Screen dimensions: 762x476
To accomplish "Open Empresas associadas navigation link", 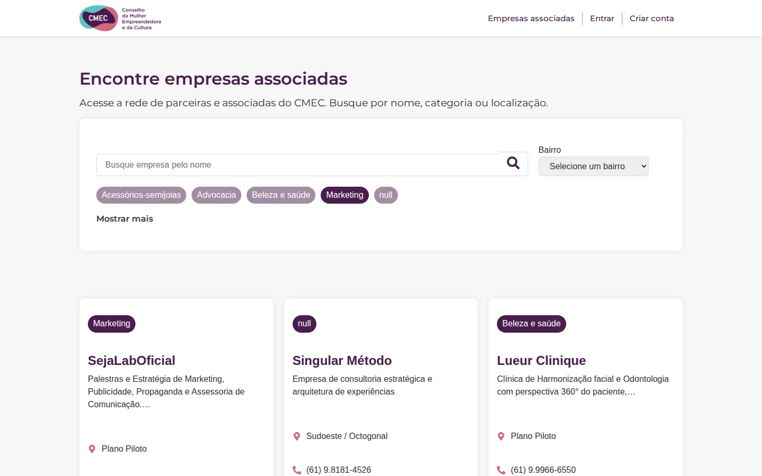I will (531, 19).
